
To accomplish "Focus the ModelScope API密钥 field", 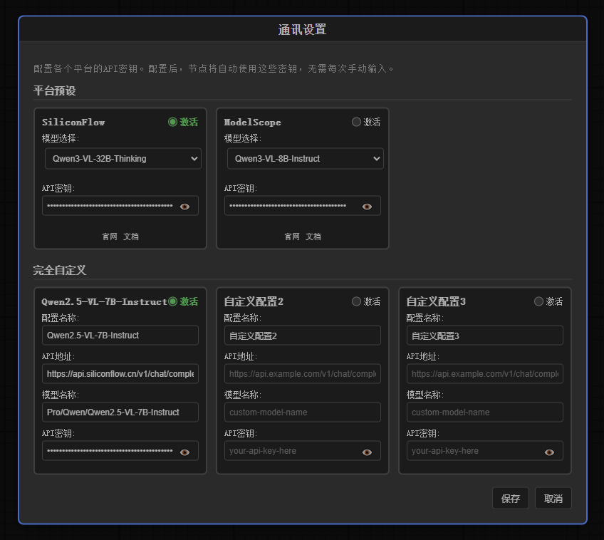I will (x=303, y=206).
